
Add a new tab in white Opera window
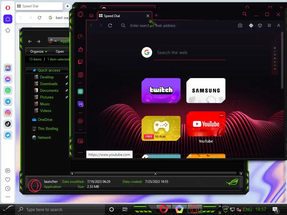67,6
